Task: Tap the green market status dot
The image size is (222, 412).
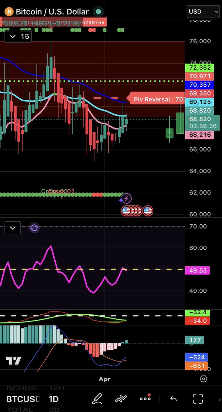Action: click(98, 12)
